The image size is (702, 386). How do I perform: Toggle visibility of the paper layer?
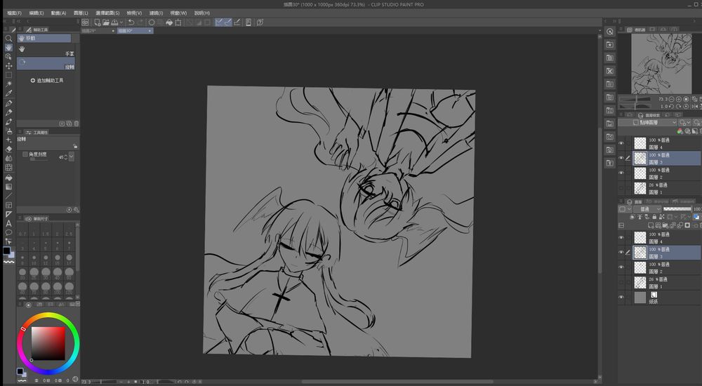point(621,298)
